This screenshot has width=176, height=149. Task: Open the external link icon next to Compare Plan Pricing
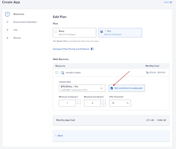[x=92, y=49]
